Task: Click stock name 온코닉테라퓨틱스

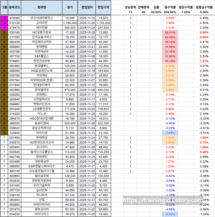Action: (42, 18)
